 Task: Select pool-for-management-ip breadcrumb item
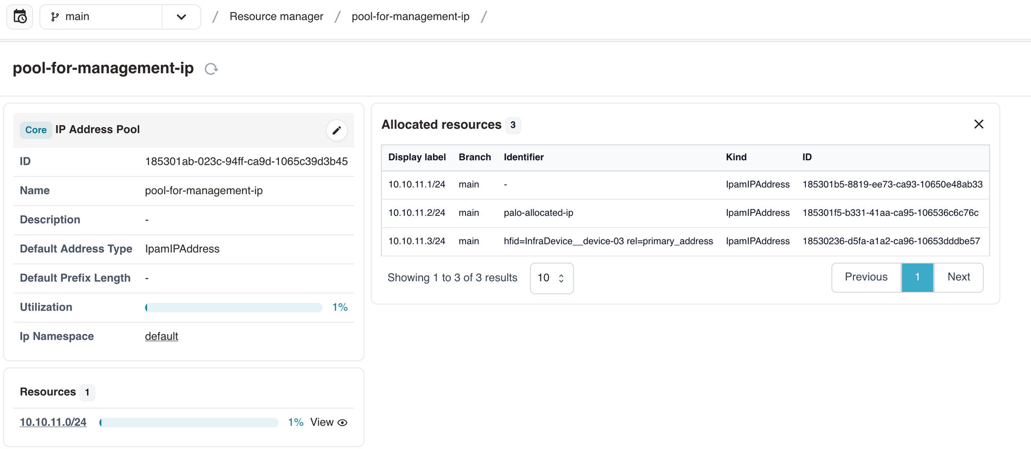tap(410, 16)
